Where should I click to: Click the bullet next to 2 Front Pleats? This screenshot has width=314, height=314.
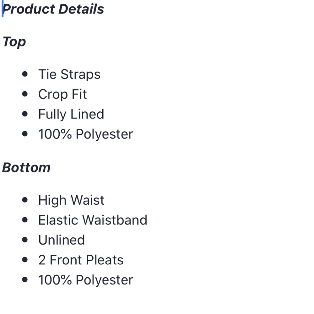(x=25, y=260)
